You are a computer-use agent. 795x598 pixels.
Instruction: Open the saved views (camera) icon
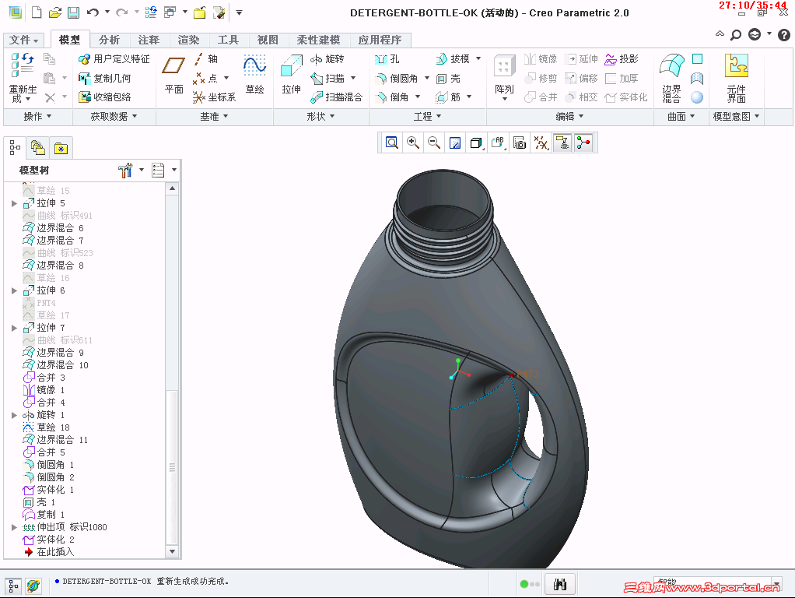point(520,143)
